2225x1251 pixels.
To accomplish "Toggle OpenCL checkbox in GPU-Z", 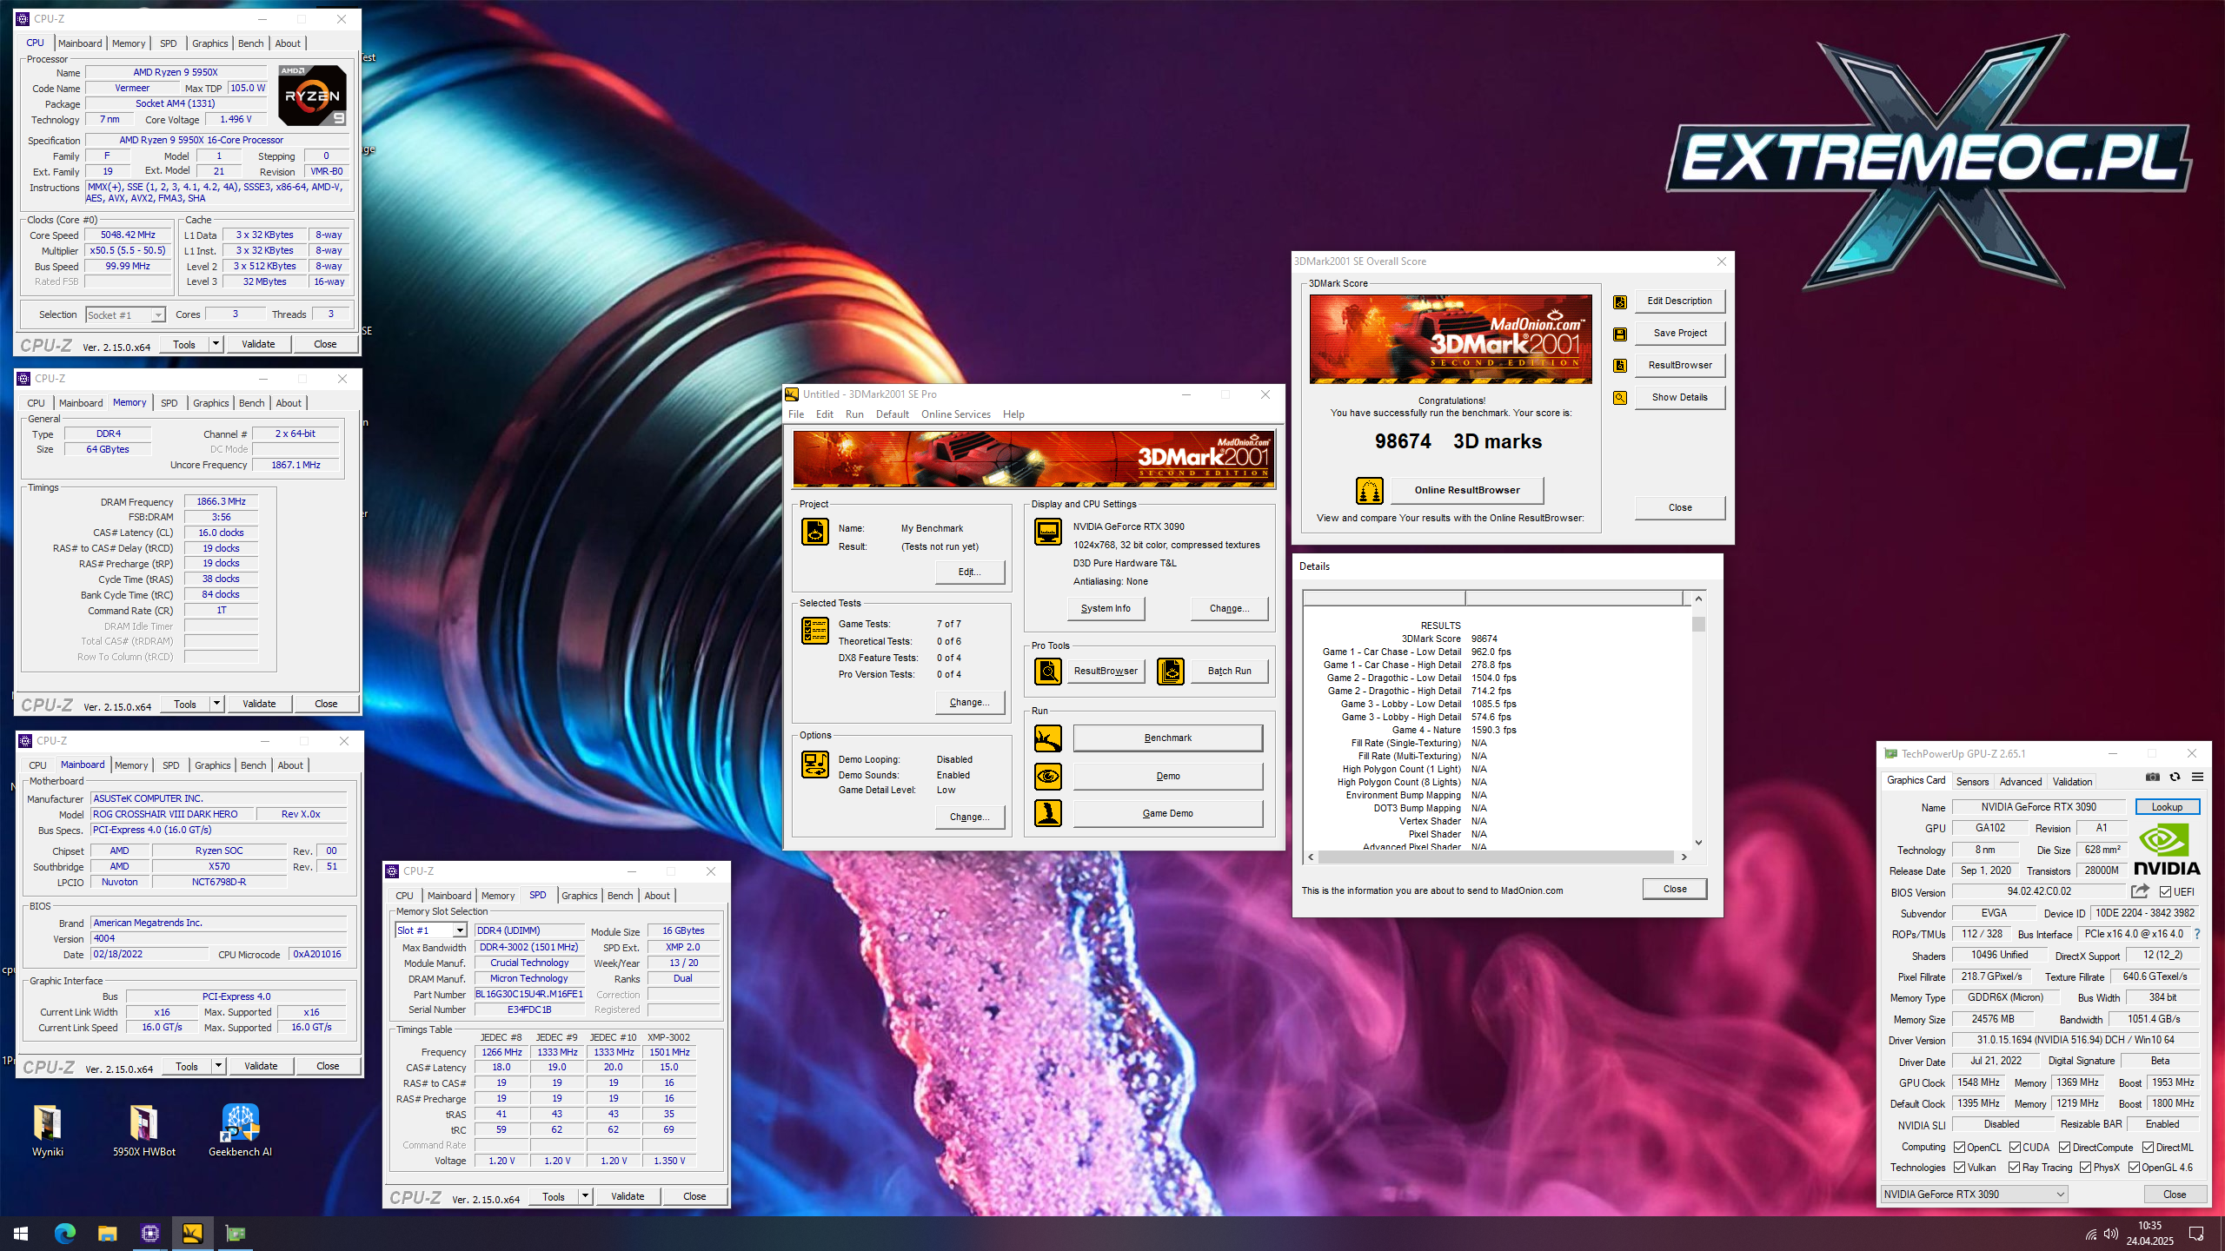I will (1960, 1148).
